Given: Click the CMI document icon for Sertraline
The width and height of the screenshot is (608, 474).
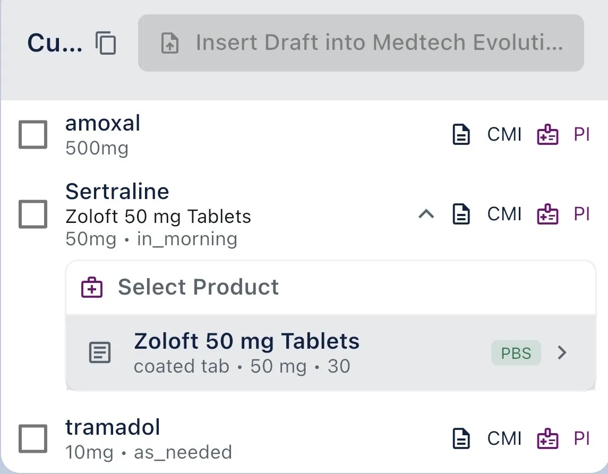Looking at the screenshot, I should coord(461,214).
